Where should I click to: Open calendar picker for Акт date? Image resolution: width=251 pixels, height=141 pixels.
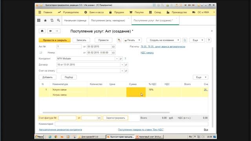[113, 47]
